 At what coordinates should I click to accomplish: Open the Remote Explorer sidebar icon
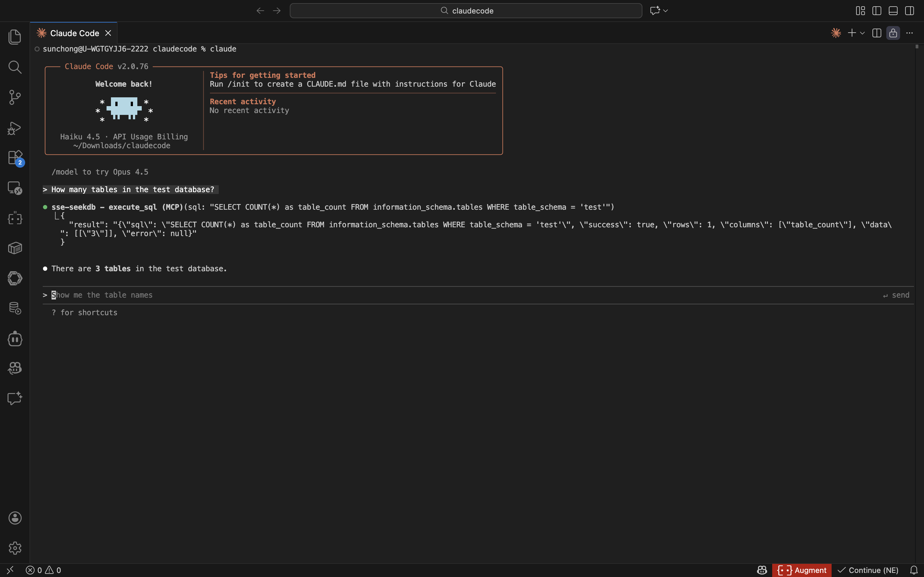[x=14, y=188]
